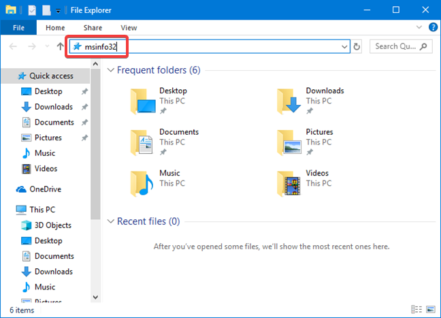This screenshot has height=318, width=441.
Task: Open 3D Objects under This PC
Action: [53, 225]
